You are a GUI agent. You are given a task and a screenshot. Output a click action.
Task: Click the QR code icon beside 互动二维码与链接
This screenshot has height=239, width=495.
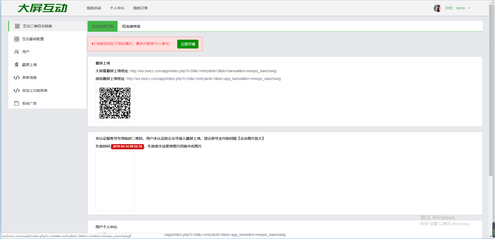[17, 26]
